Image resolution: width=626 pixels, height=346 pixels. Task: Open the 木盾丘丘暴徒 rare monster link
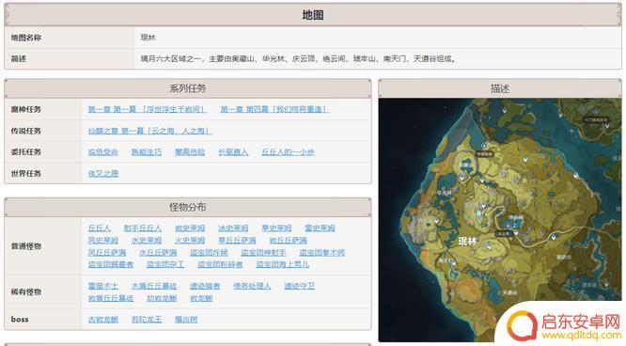point(154,286)
